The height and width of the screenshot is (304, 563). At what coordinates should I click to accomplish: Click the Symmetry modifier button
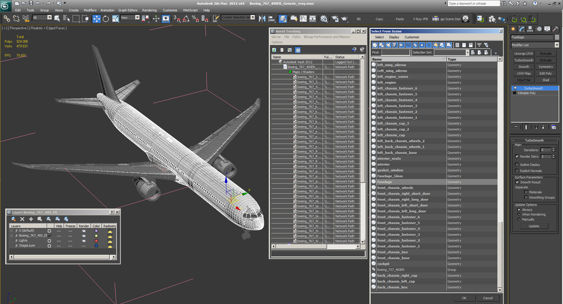tap(546, 67)
